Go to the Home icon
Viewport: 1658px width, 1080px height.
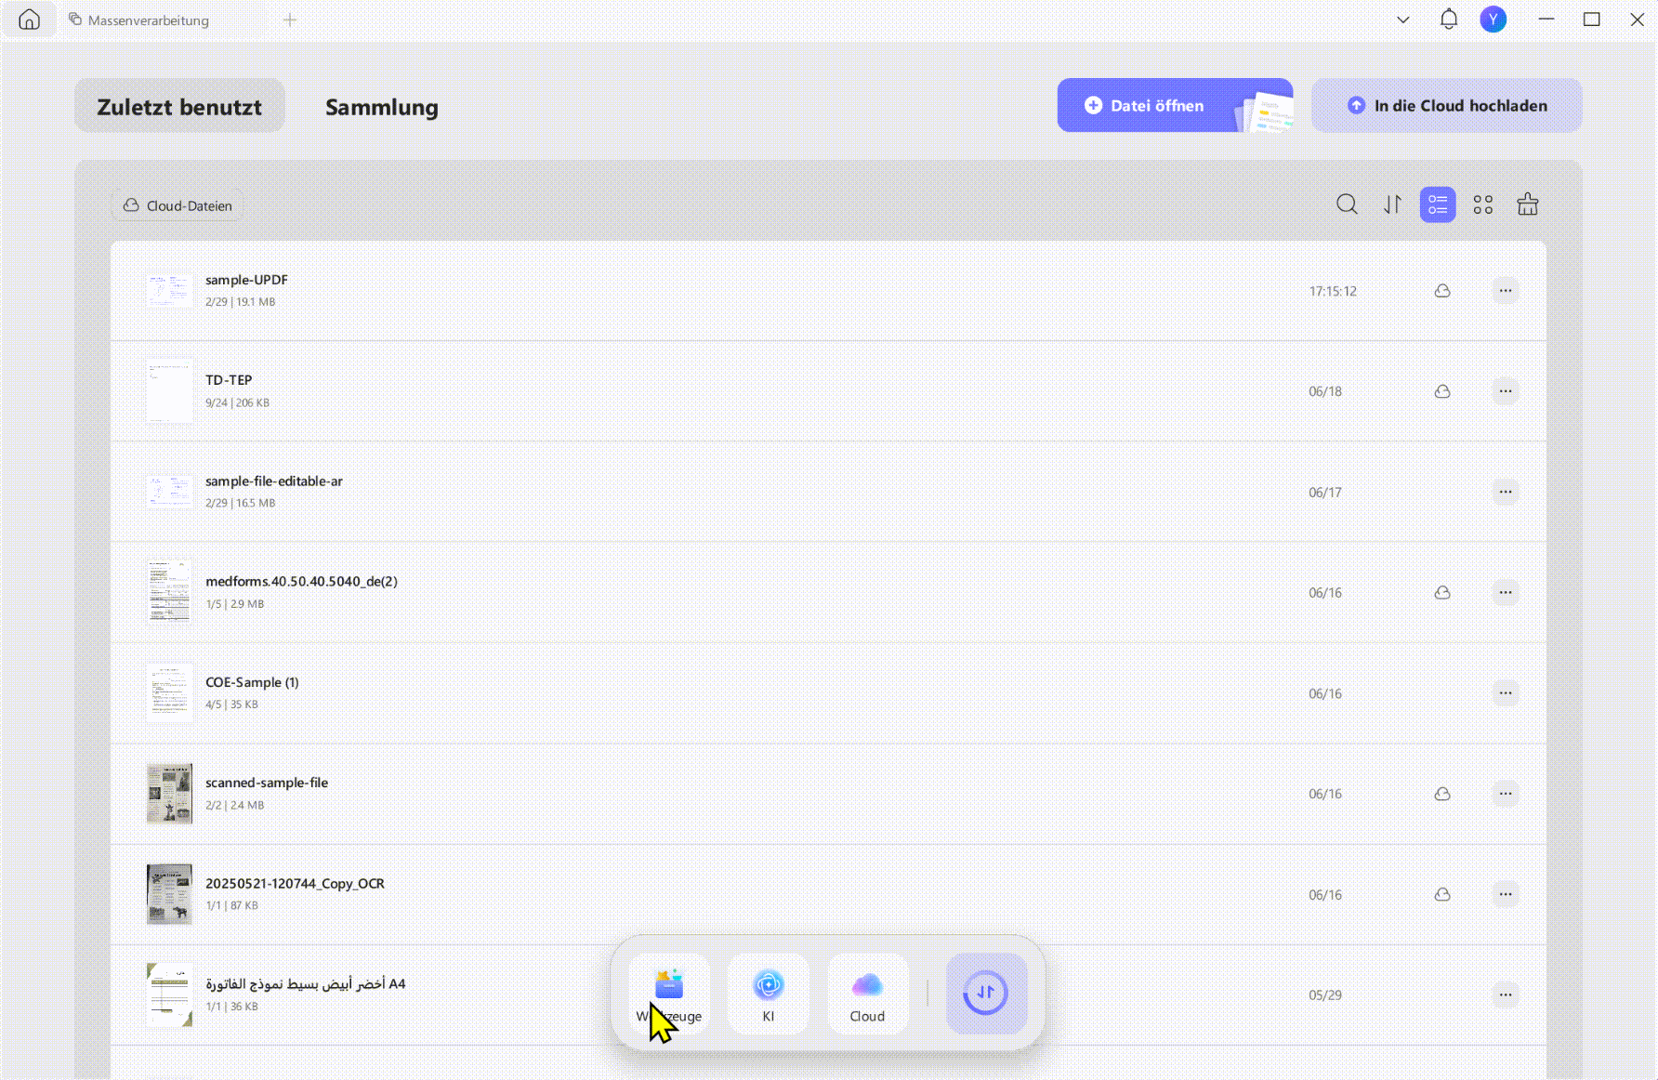pyautogui.click(x=29, y=20)
